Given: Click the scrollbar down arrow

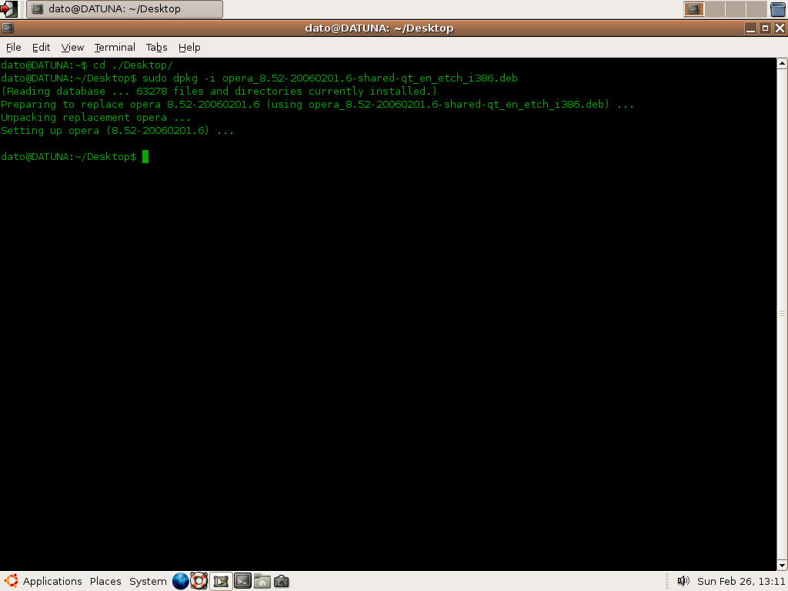Looking at the screenshot, I should point(782,565).
